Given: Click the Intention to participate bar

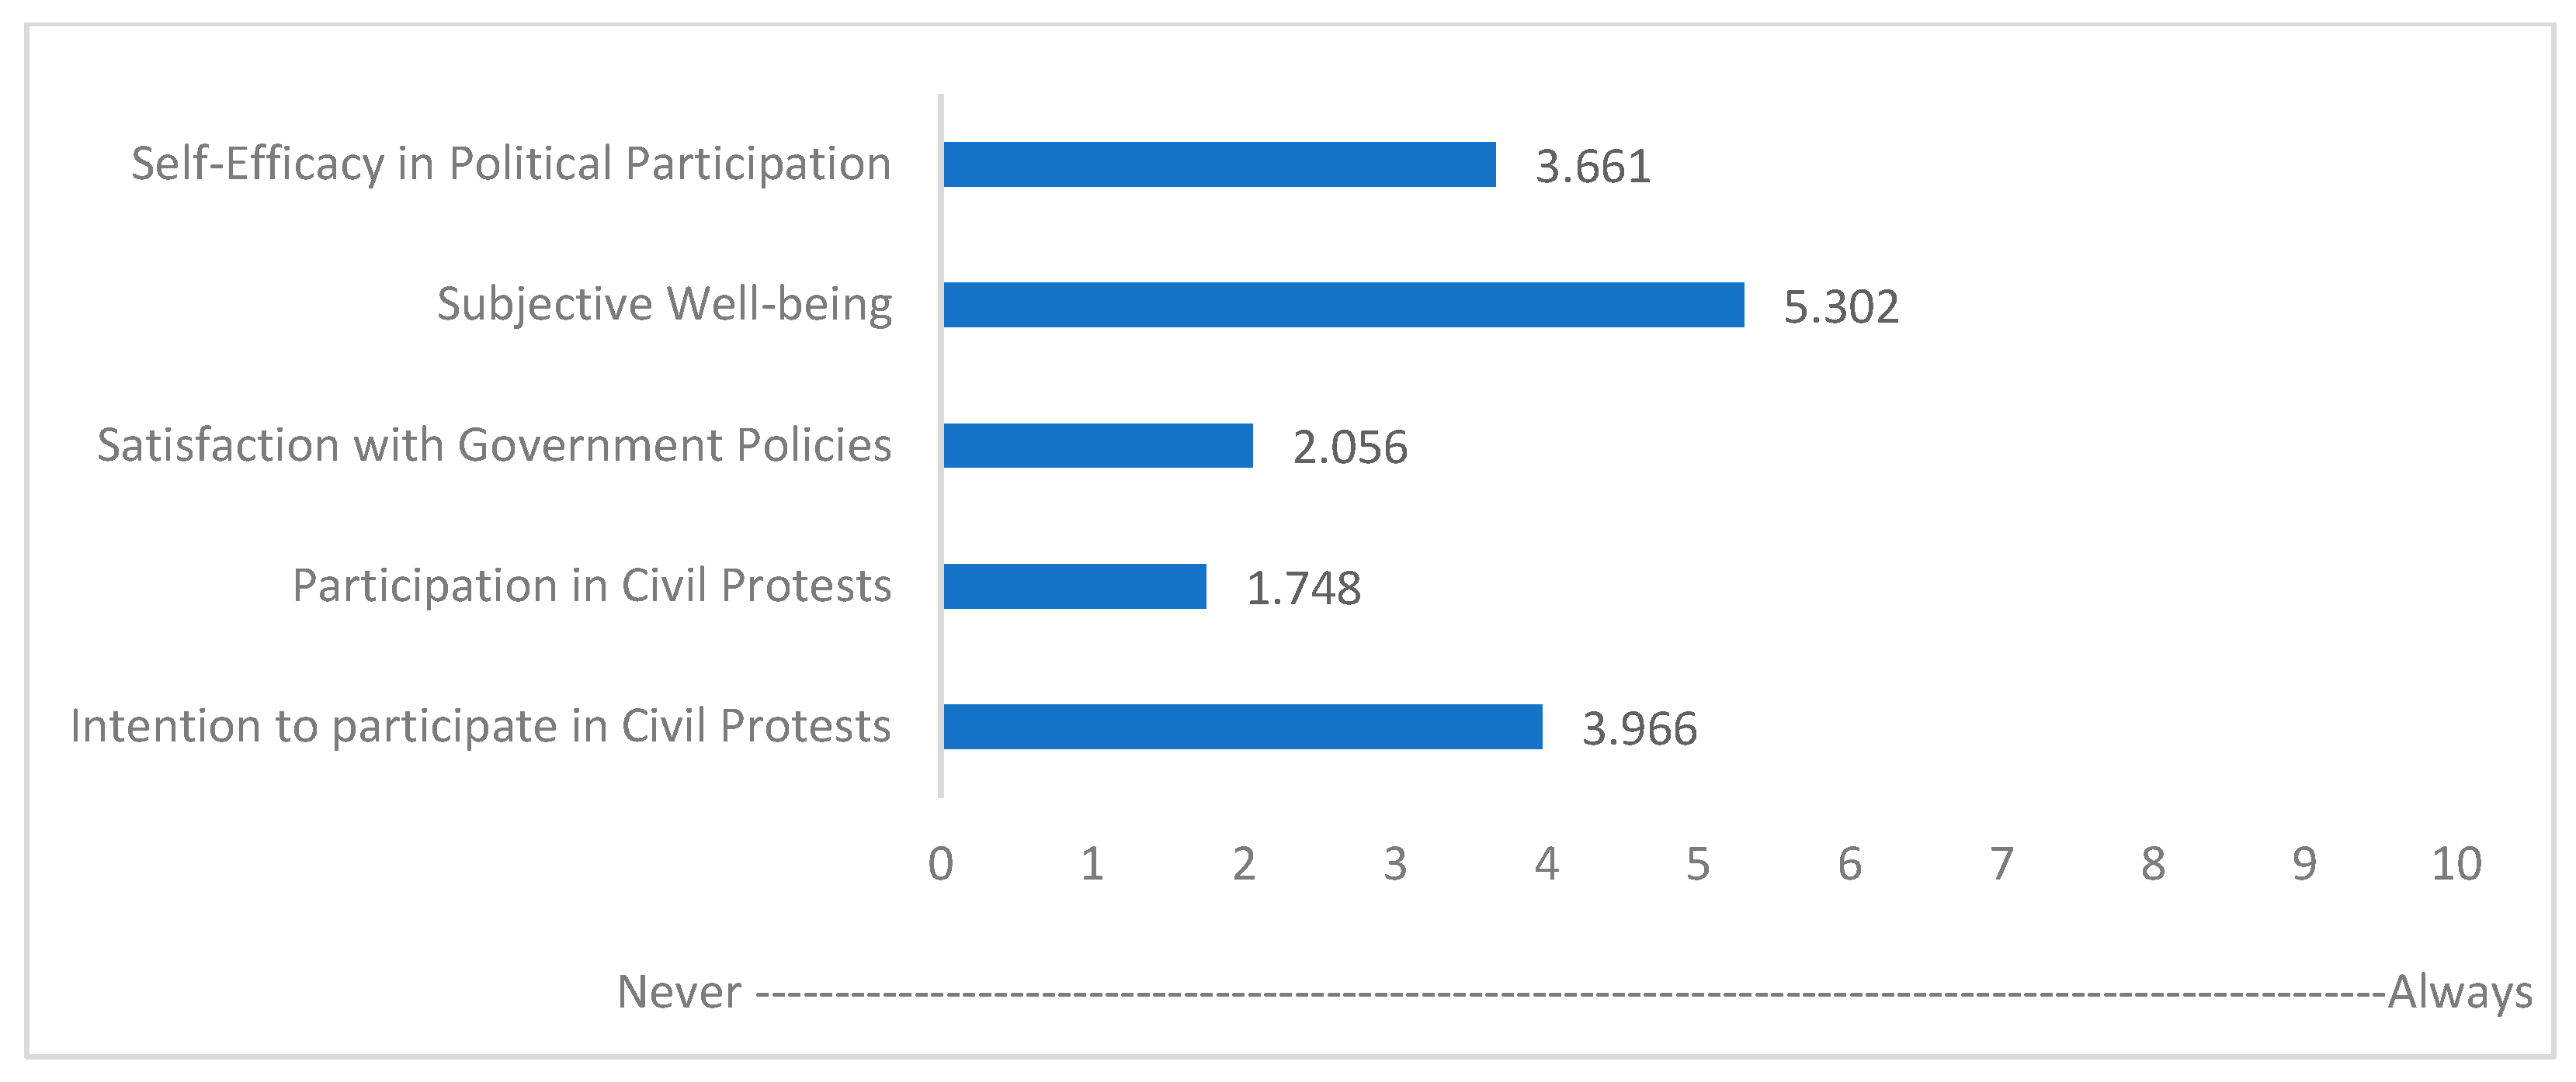Looking at the screenshot, I should 1242,726.
